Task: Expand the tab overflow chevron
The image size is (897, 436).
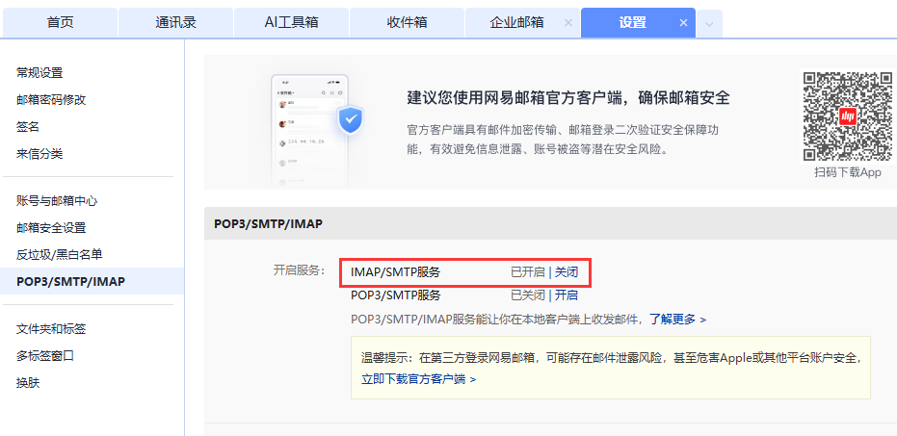Action: pos(709,24)
